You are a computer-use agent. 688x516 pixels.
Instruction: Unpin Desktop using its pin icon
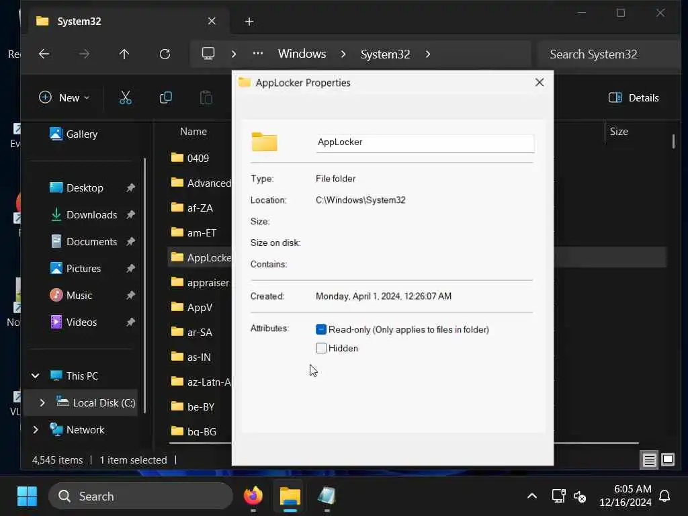click(x=130, y=188)
